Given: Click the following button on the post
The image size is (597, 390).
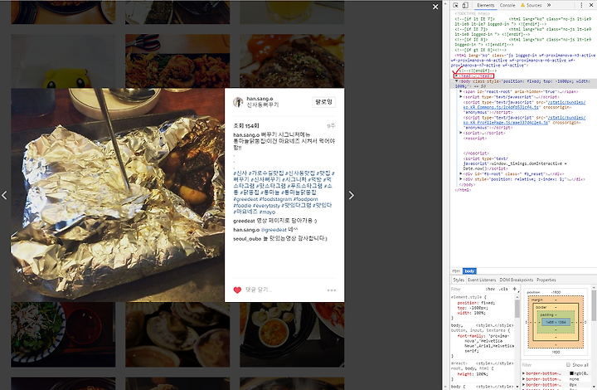Looking at the screenshot, I should pyautogui.click(x=323, y=102).
